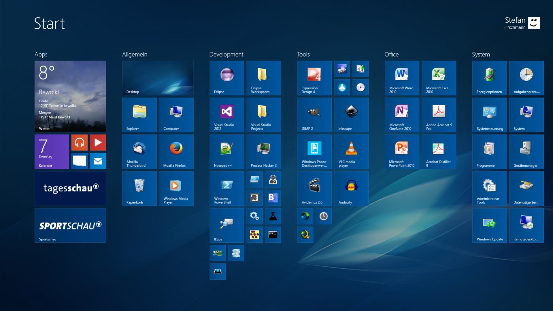Open the small unlabeled clock tile in Tools
Viewport: 553px width, 311px height.
pyautogui.click(x=324, y=216)
